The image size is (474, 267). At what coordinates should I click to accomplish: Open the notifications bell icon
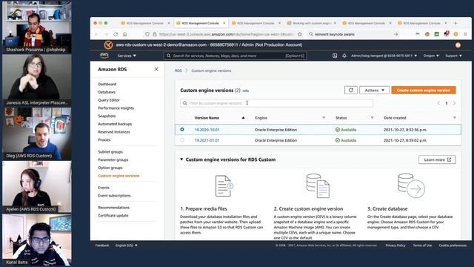click(x=344, y=56)
